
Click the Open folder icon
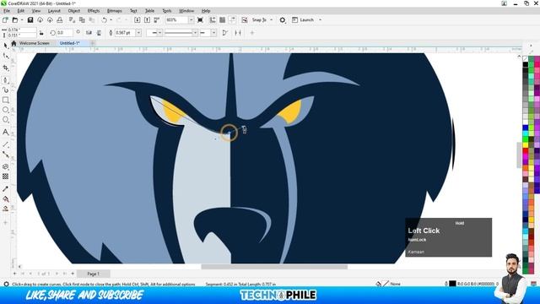[15, 20]
